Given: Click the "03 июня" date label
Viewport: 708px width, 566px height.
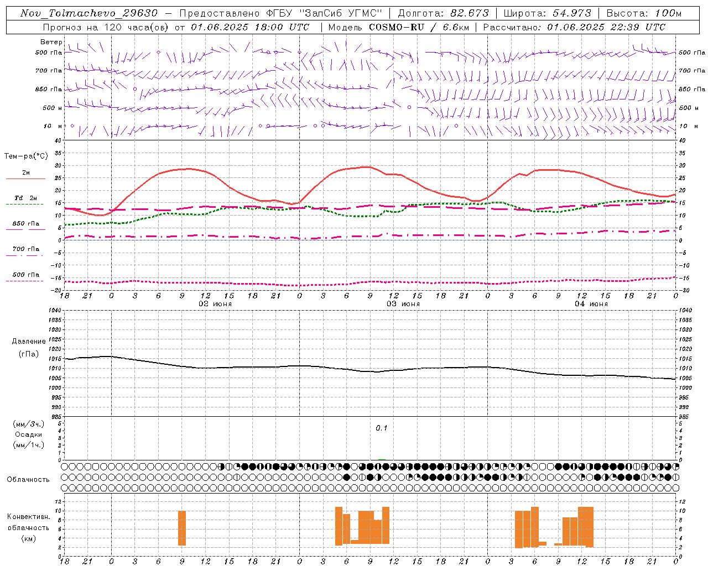Looking at the screenshot, I should 403,304.
